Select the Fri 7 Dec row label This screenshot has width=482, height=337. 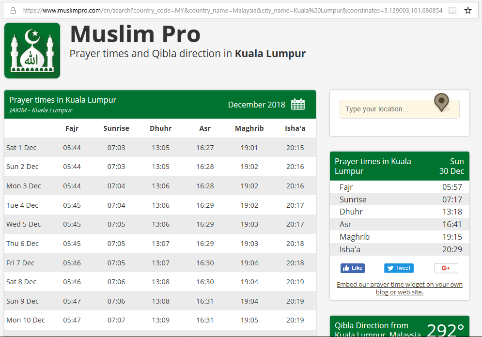pyautogui.click(x=20, y=263)
